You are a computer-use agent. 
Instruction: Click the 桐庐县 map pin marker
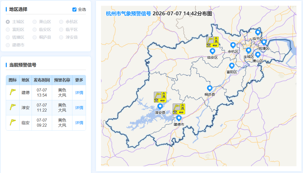point(210,89)
